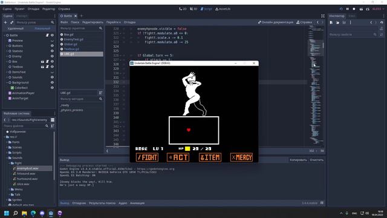The image size is (387, 218).
Task: Stop the running project
Action: (354, 9)
